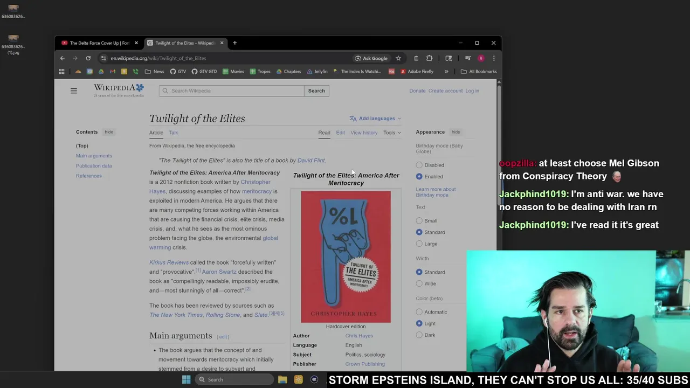
Task: Hide the Appearance panel
Action: [456, 132]
